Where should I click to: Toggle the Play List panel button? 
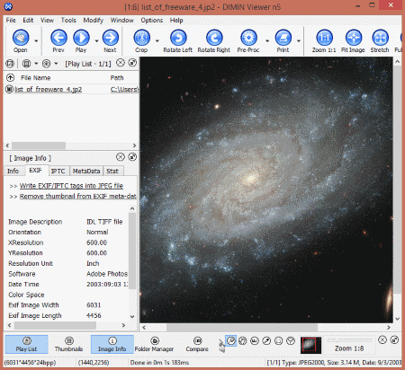(27, 344)
